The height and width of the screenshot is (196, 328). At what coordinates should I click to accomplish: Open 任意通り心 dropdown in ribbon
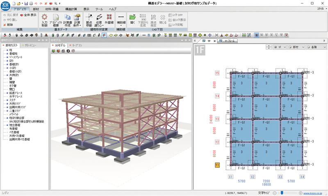pyautogui.click(x=99, y=20)
